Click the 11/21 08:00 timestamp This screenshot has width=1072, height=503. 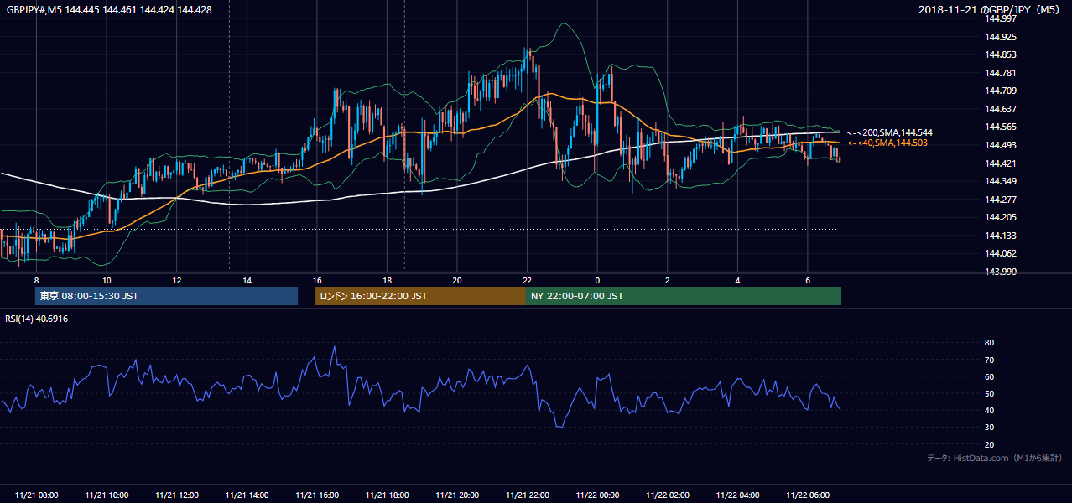pos(37,495)
